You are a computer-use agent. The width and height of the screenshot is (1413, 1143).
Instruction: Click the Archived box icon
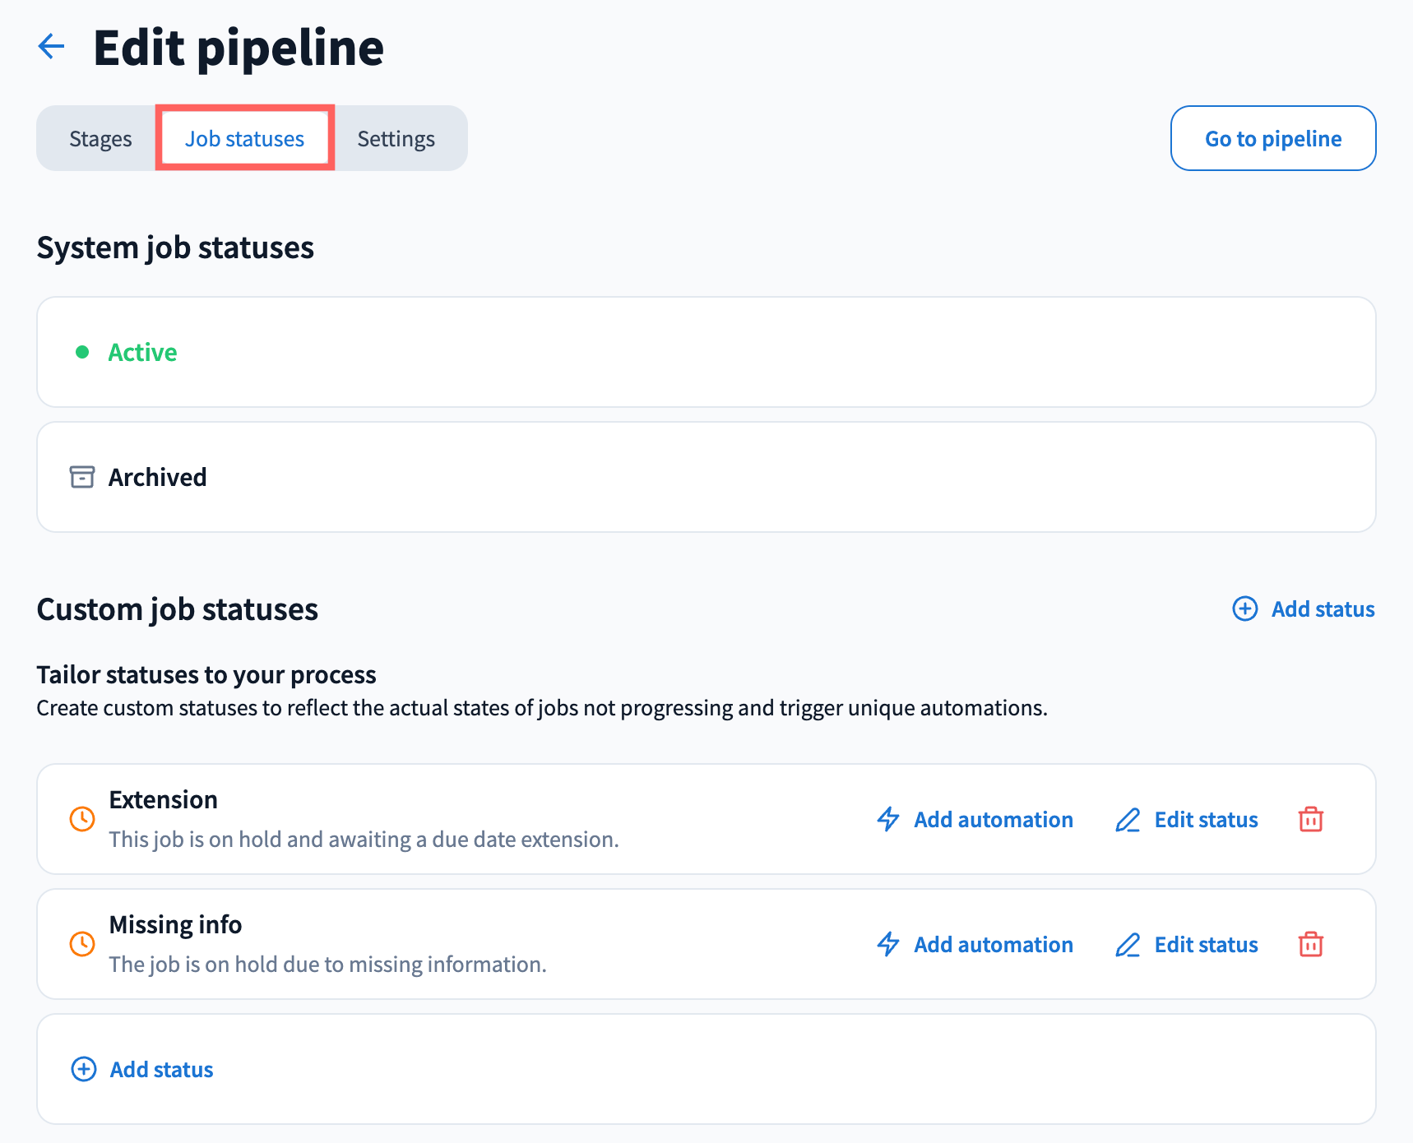[x=82, y=477]
